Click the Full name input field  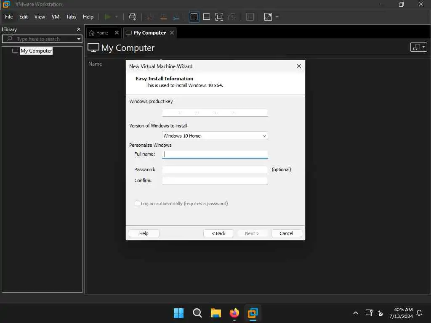pyautogui.click(x=215, y=154)
